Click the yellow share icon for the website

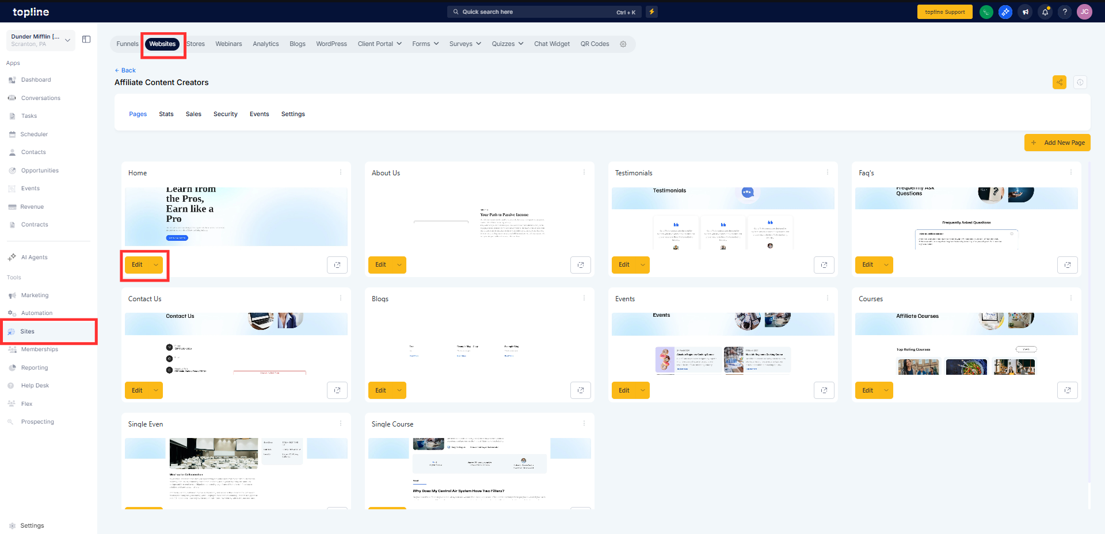click(1060, 82)
